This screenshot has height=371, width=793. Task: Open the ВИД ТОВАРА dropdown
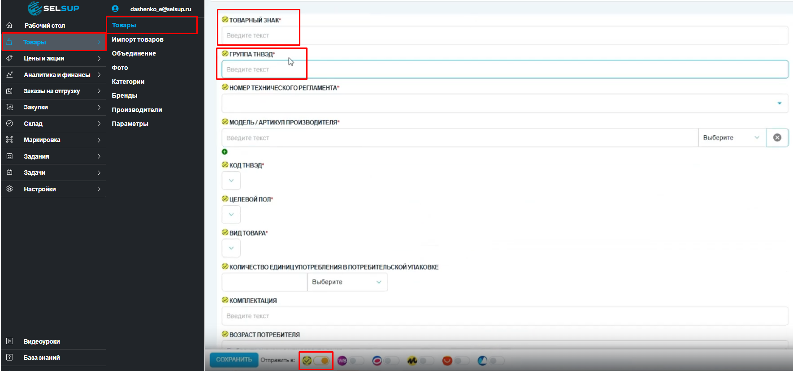(x=231, y=248)
